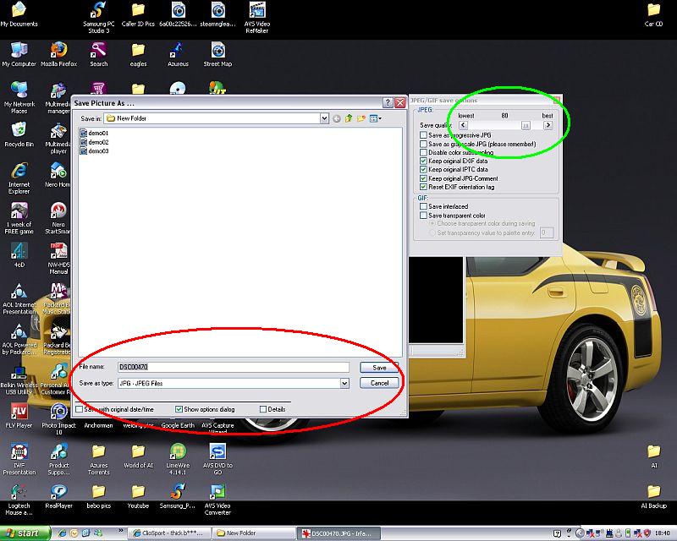
Task: Enable Save as progressive JPG
Action: point(424,135)
